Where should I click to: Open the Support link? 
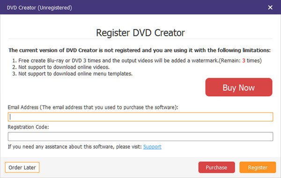click(x=152, y=147)
